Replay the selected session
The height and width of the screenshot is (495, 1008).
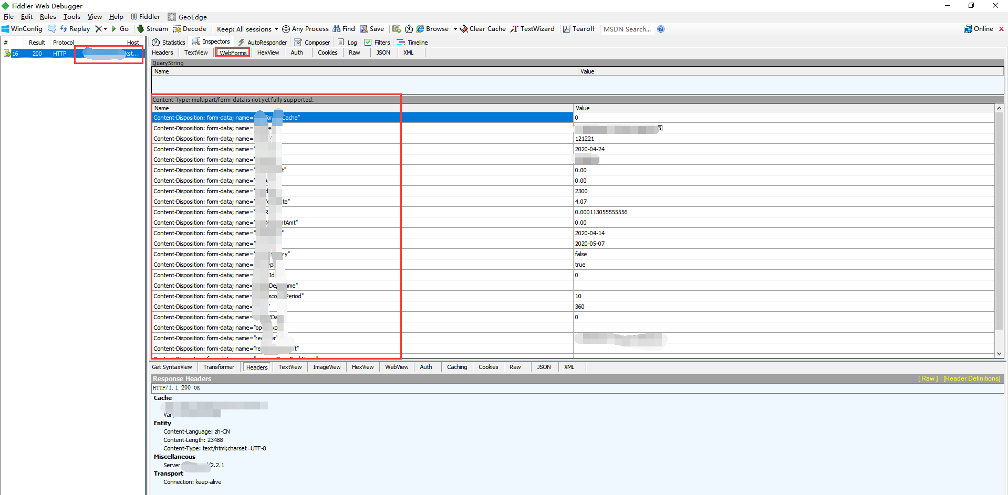click(x=75, y=29)
